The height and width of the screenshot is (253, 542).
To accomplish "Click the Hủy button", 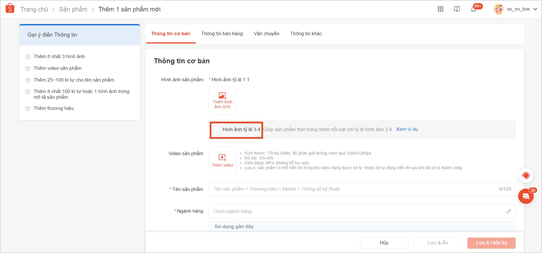I will [x=384, y=243].
